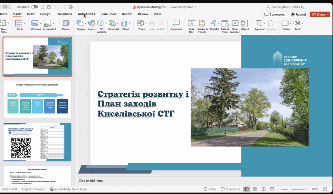Expand the New Slide dropdown arrow
Image resolution: width=333 pixels, height=194 pixels.
(8, 23)
